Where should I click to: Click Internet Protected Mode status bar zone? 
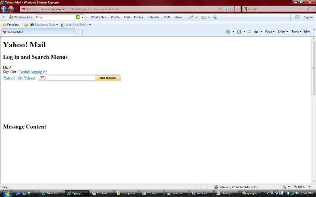click(x=236, y=187)
